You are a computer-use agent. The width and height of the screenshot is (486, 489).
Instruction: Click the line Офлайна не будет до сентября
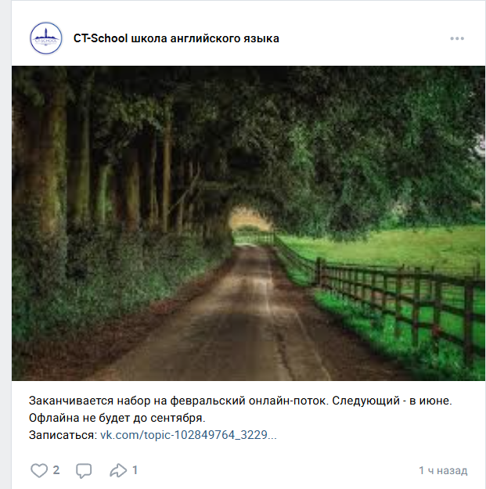pos(117,418)
